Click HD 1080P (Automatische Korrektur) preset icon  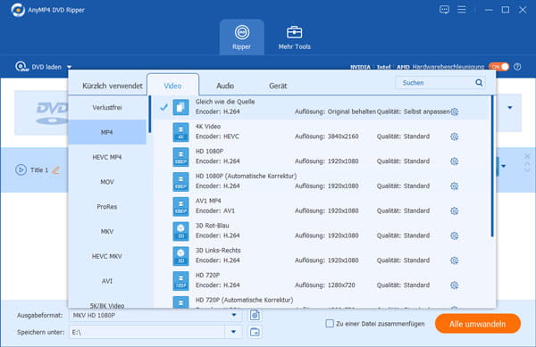tap(180, 181)
